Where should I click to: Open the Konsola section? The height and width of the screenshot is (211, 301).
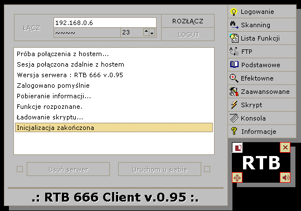262,118
